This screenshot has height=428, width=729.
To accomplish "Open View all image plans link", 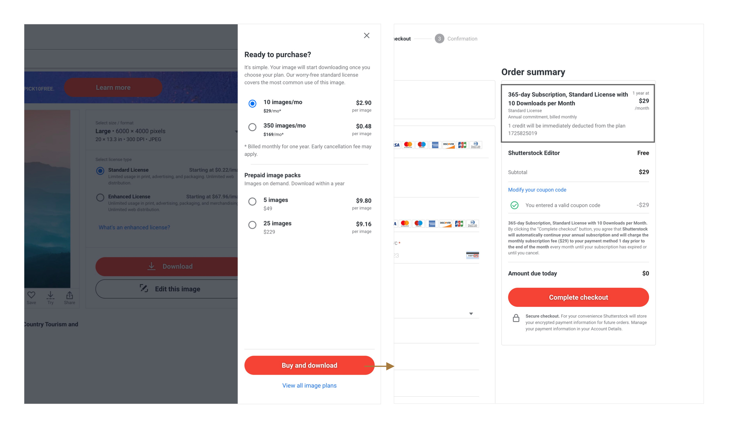I will pyautogui.click(x=309, y=385).
